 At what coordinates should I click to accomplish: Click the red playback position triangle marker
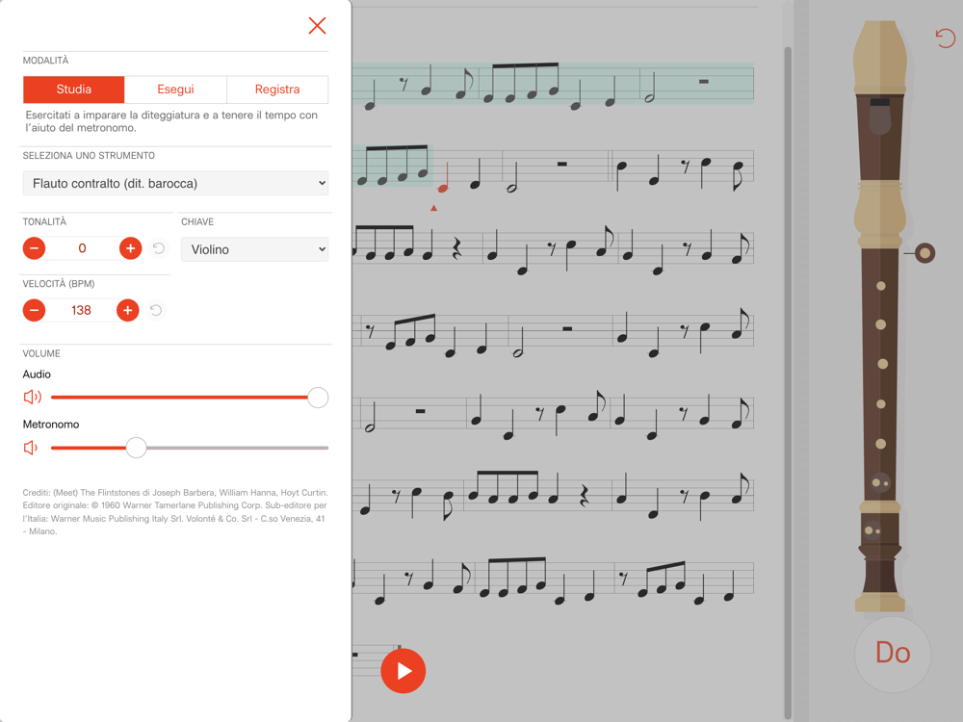433,208
